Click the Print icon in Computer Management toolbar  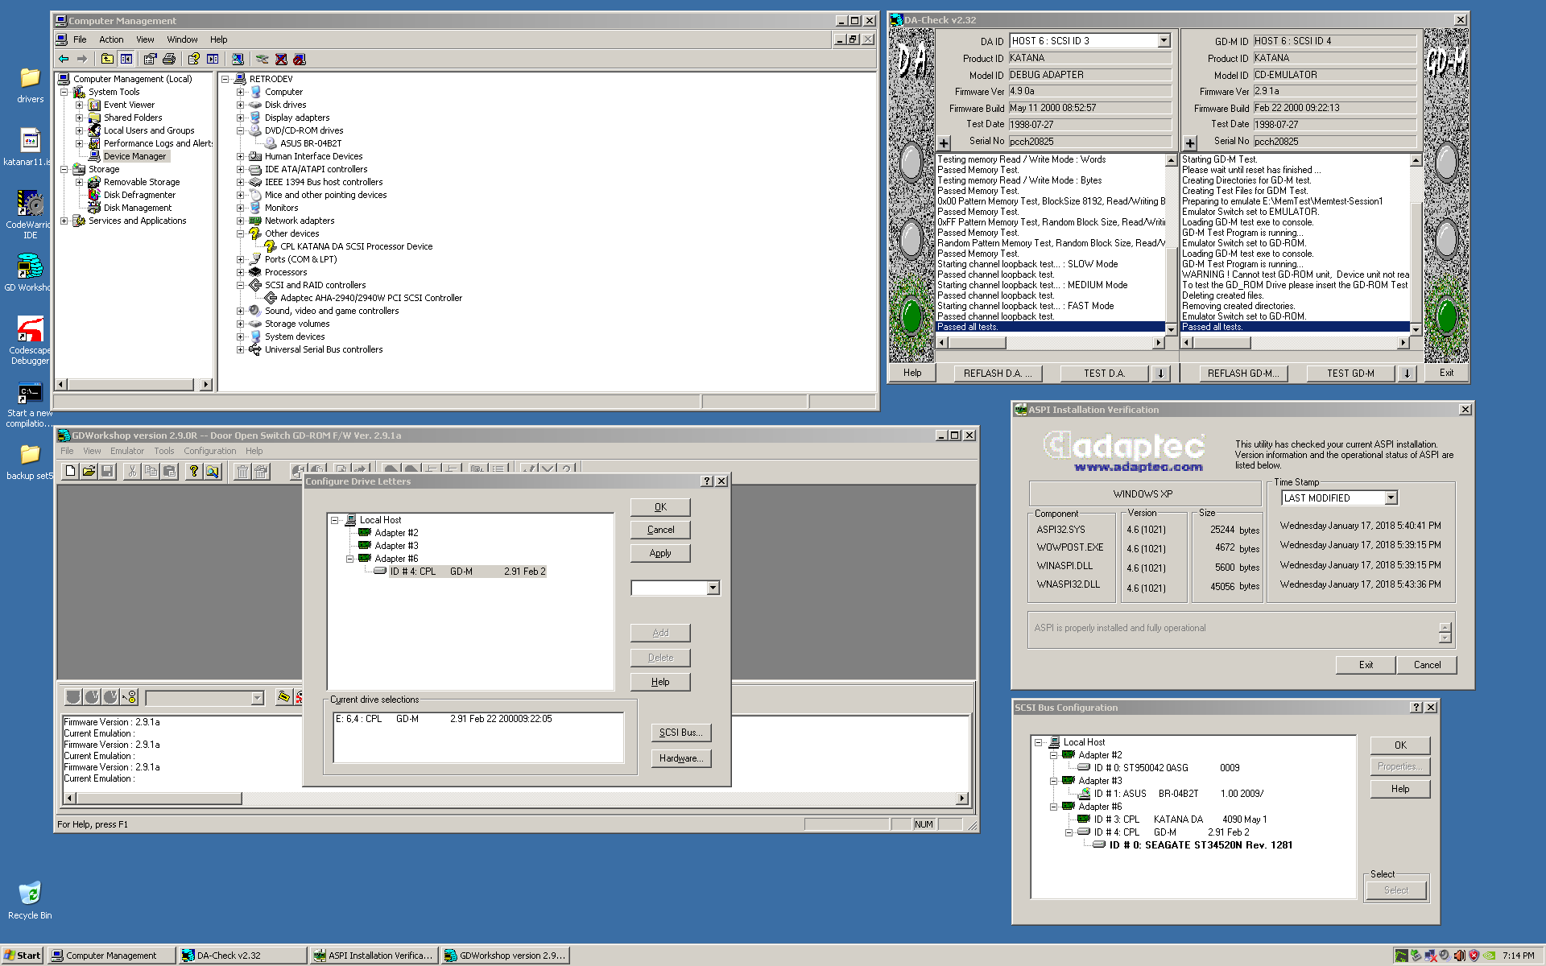pyautogui.click(x=169, y=59)
